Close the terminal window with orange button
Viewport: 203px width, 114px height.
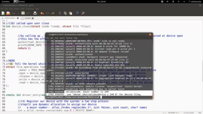pyautogui.click(x=150, y=35)
